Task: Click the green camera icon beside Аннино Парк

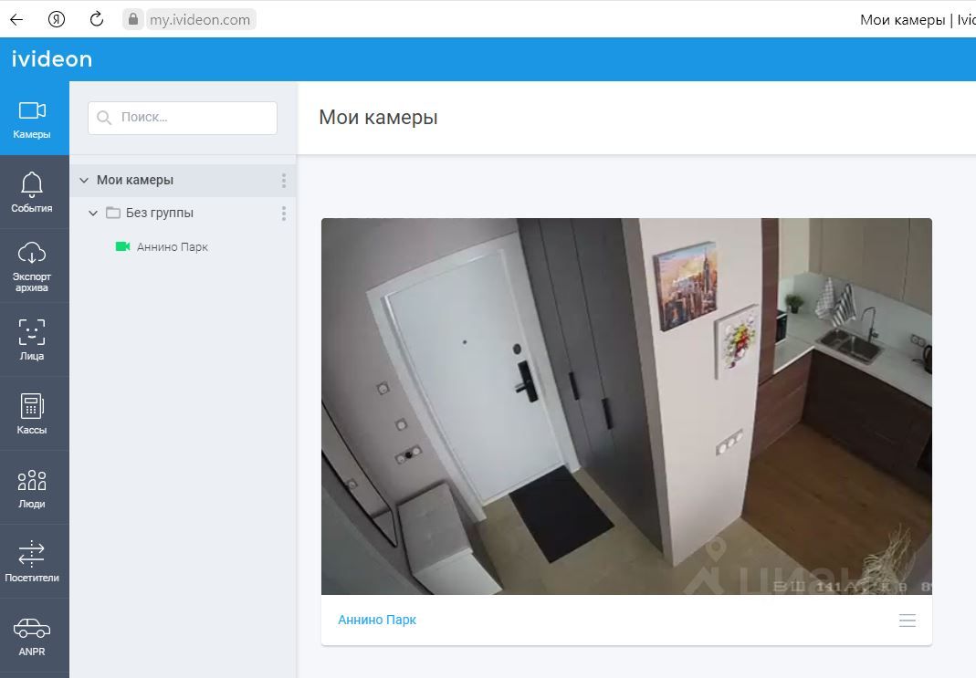Action: pyautogui.click(x=122, y=246)
